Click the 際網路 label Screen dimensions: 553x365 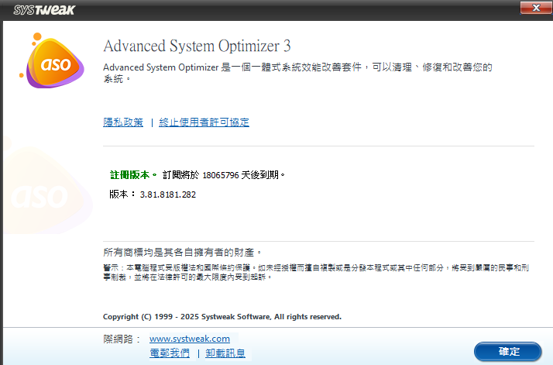(122, 339)
